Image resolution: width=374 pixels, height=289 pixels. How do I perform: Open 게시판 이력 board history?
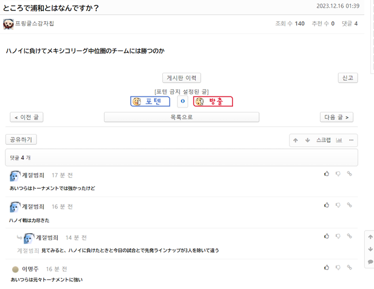tap(181, 78)
